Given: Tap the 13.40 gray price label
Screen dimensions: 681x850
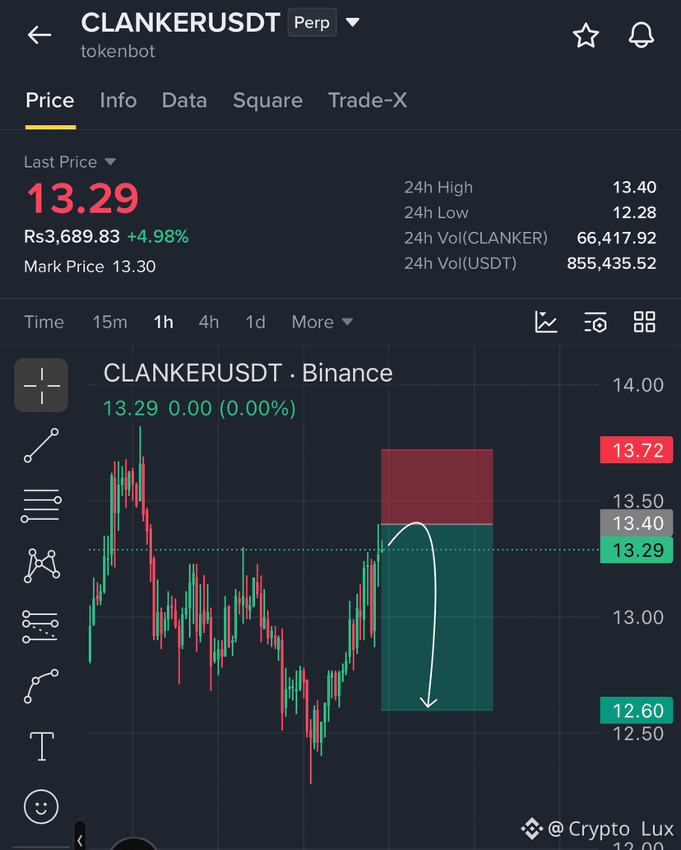Looking at the screenshot, I should (637, 523).
